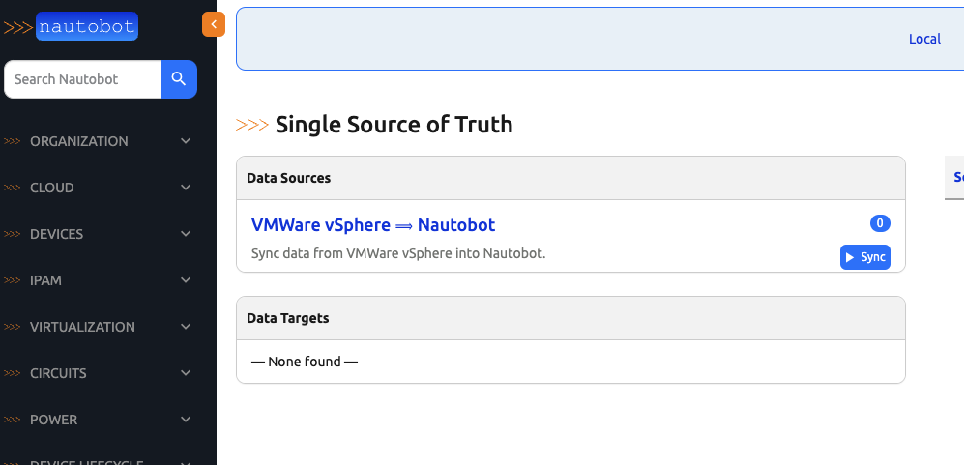Expand the Organization chevron
The width and height of the screenshot is (964, 465).
tap(186, 141)
